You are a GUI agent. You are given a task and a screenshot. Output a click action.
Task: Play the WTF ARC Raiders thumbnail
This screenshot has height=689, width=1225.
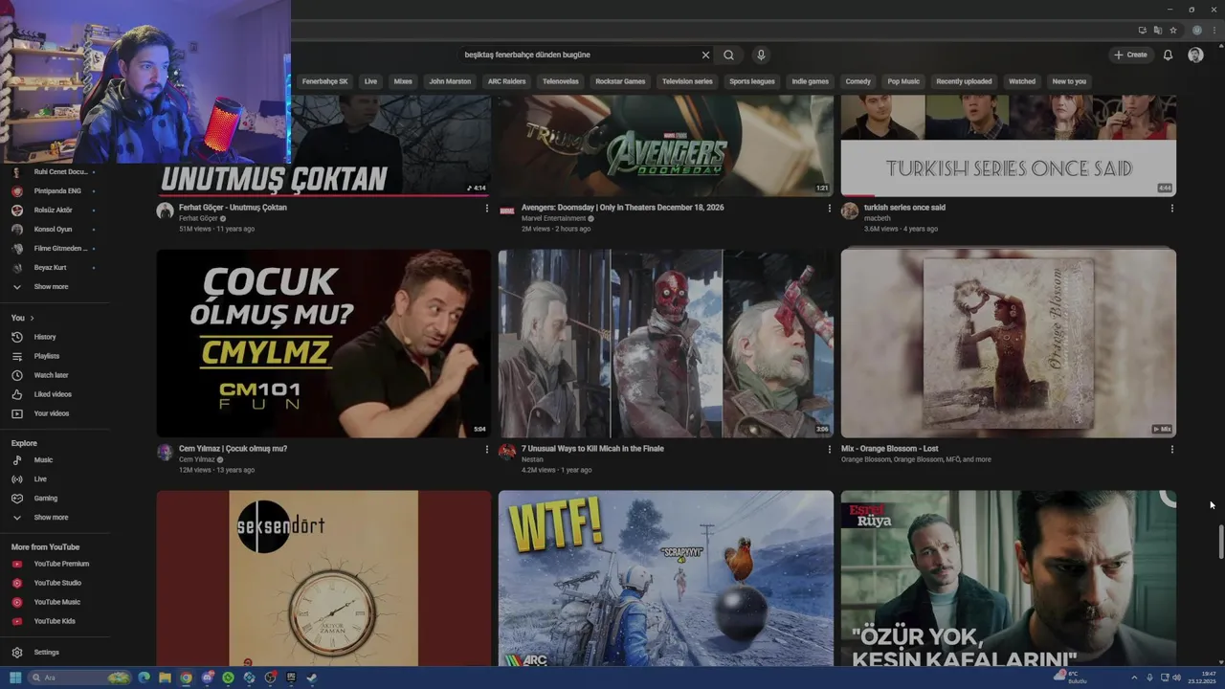tap(666, 578)
